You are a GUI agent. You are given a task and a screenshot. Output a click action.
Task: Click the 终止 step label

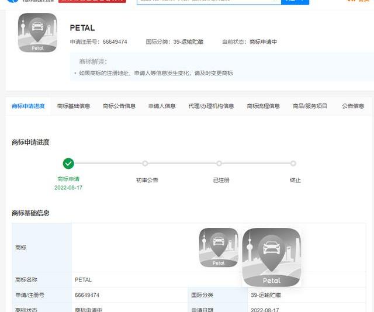(295, 180)
